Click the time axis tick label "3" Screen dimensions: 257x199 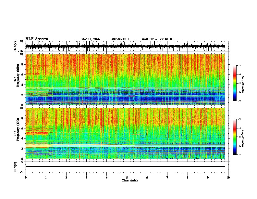point(86,178)
